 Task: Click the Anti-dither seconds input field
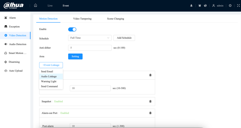[90, 48]
